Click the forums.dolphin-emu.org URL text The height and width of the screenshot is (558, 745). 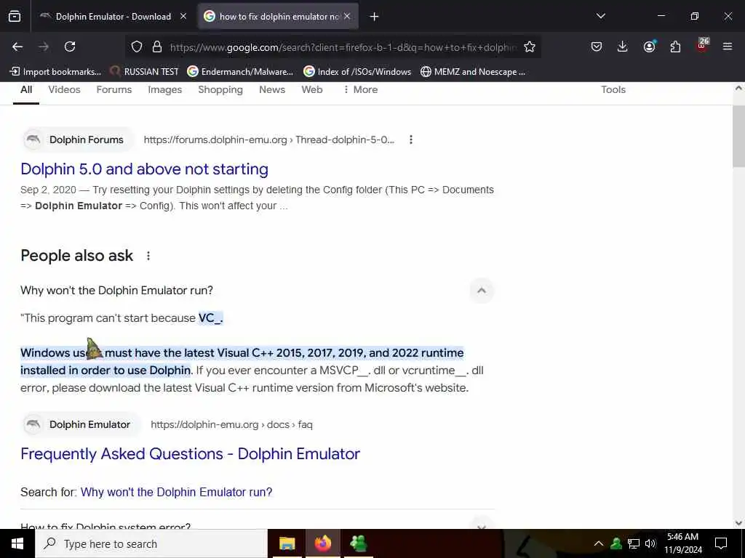[269, 140]
